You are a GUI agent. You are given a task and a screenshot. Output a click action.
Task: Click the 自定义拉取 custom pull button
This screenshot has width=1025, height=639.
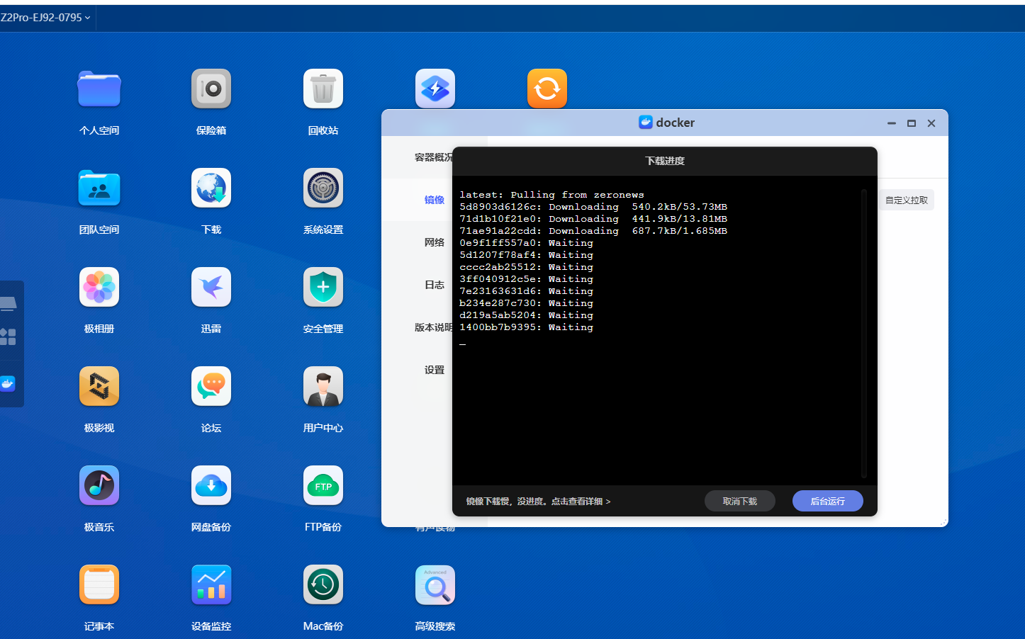tap(907, 200)
